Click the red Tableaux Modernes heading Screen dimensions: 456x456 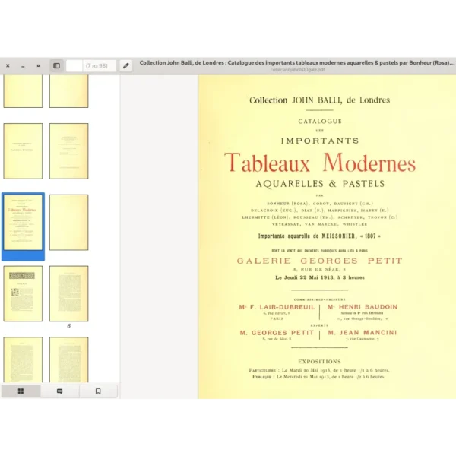coord(319,163)
